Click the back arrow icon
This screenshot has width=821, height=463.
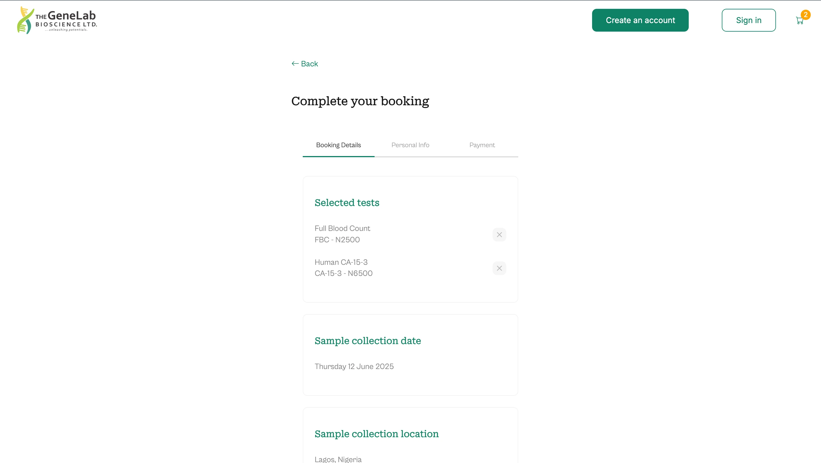point(294,63)
